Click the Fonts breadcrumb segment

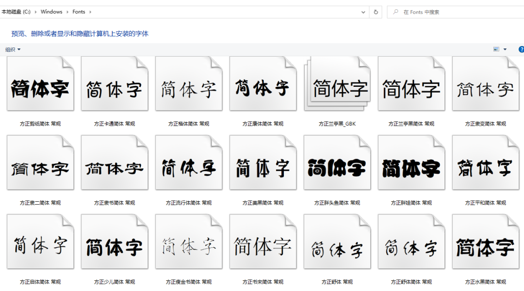pos(79,12)
